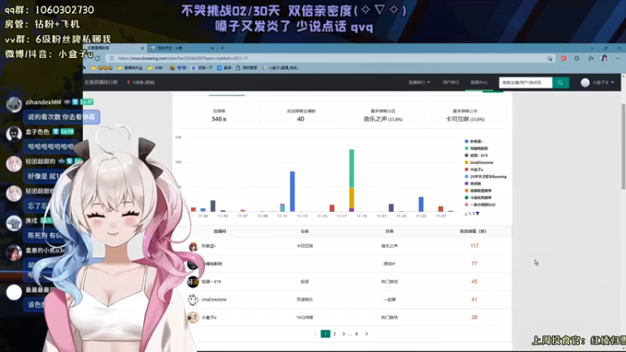The width and height of the screenshot is (626, 352).
Task: Toggle the teal second legend series
Action: tap(476, 149)
